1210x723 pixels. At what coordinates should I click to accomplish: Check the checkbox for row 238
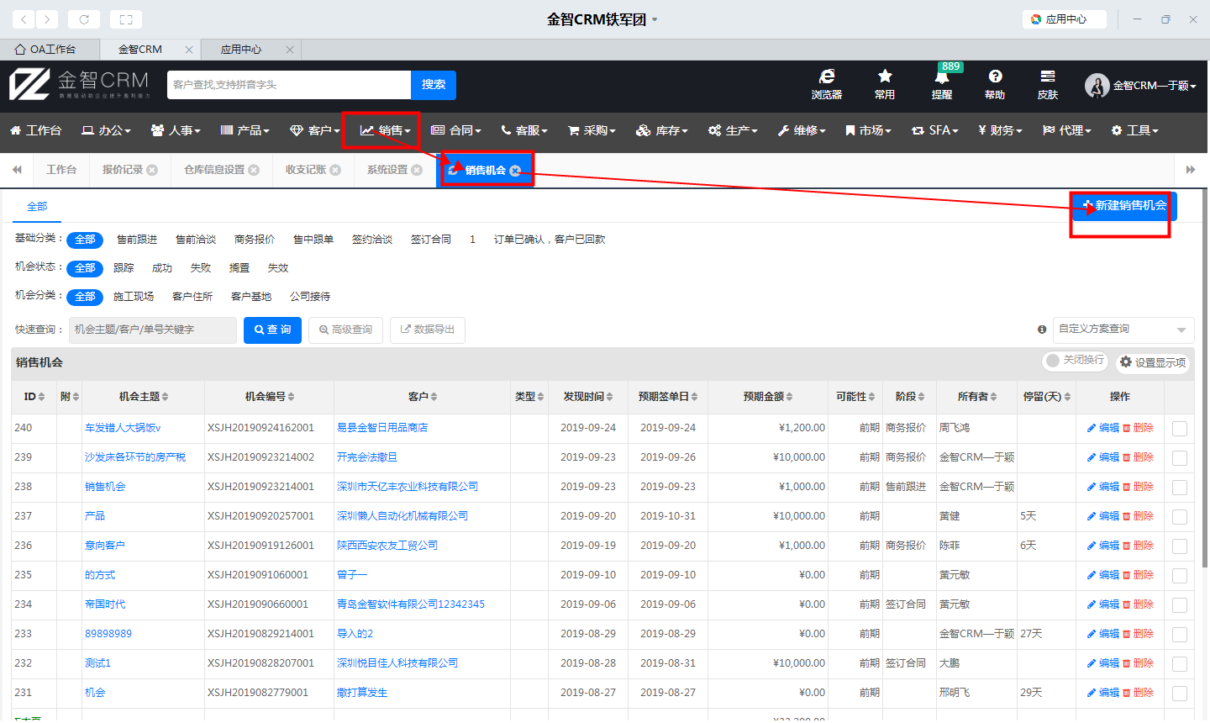(1180, 488)
